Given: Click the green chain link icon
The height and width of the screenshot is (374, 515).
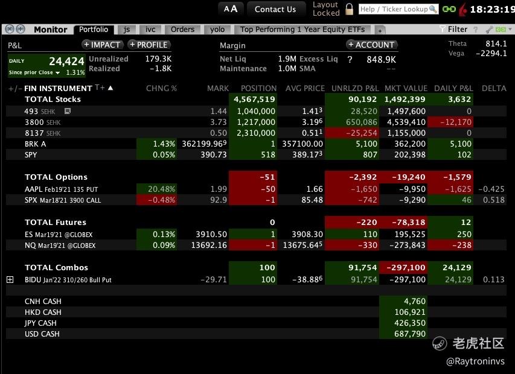Looking at the screenshot, I should tap(449, 9).
